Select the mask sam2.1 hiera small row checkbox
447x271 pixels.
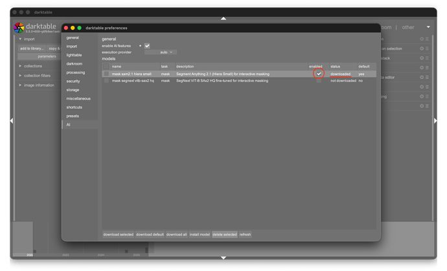[106, 74]
